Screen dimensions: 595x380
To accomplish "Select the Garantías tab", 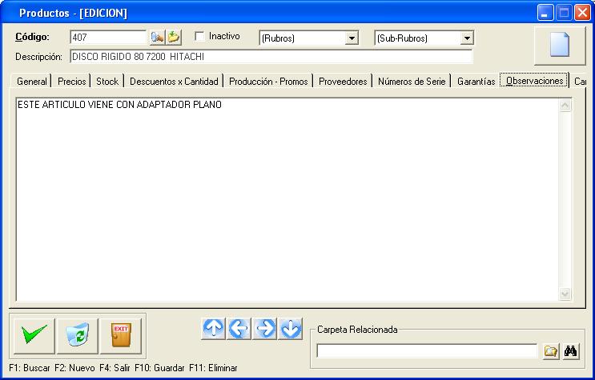I will pos(476,81).
